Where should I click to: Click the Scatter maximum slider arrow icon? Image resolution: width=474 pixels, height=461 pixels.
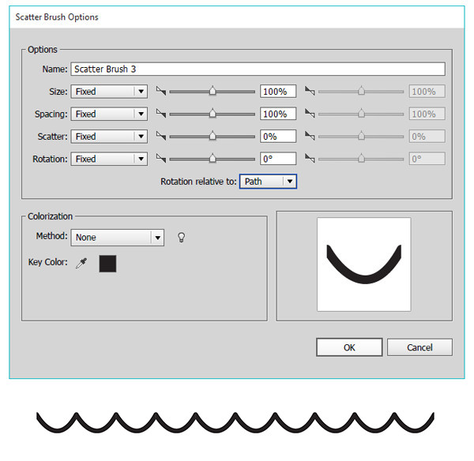[x=310, y=136]
